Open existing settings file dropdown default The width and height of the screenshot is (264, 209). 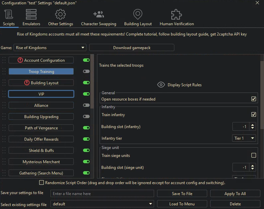102,204
